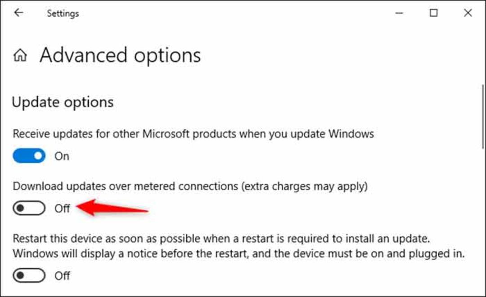The height and width of the screenshot is (297, 486).
Task: Click the line reading Windows will display a notice
Action: [x=238, y=254]
